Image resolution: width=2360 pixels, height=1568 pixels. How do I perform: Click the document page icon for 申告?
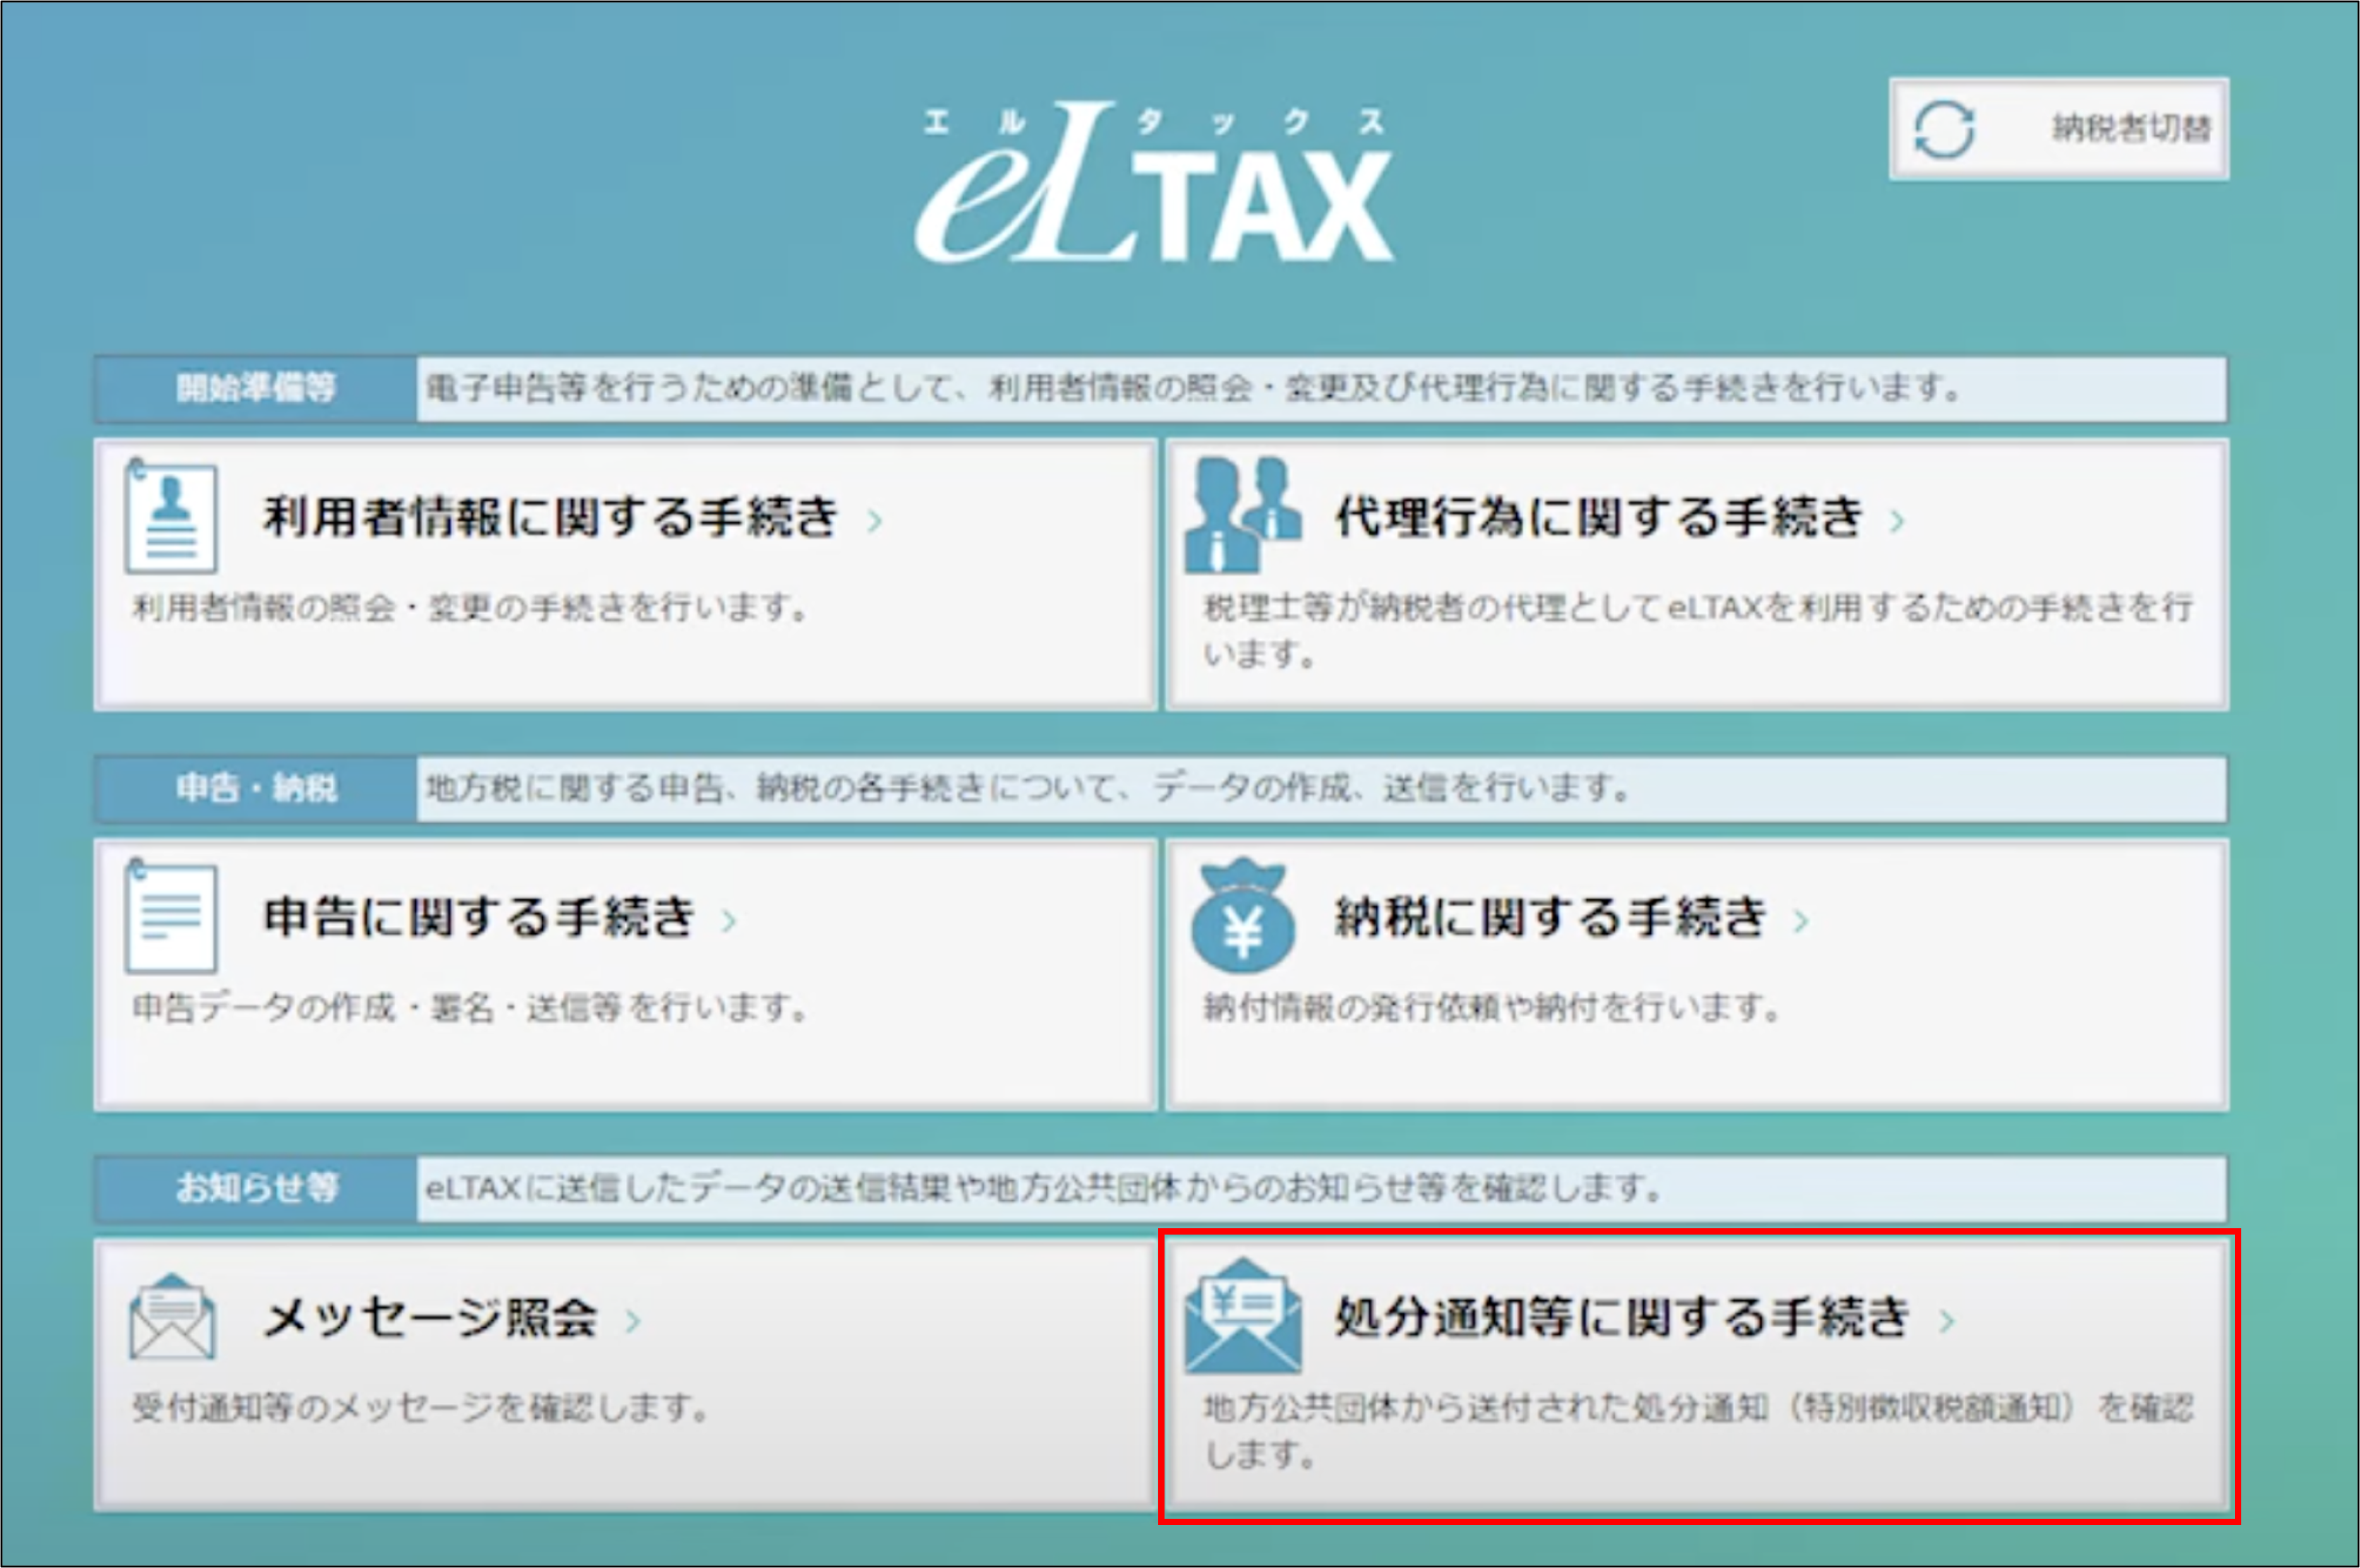click(x=170, y=916)
